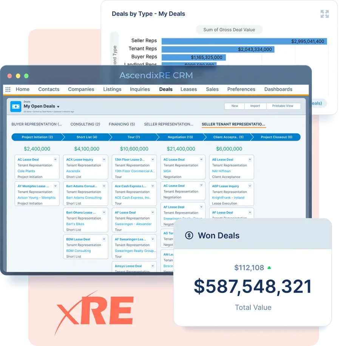
Task: Open the Sales tab
Action: click(x=212, y=89)
